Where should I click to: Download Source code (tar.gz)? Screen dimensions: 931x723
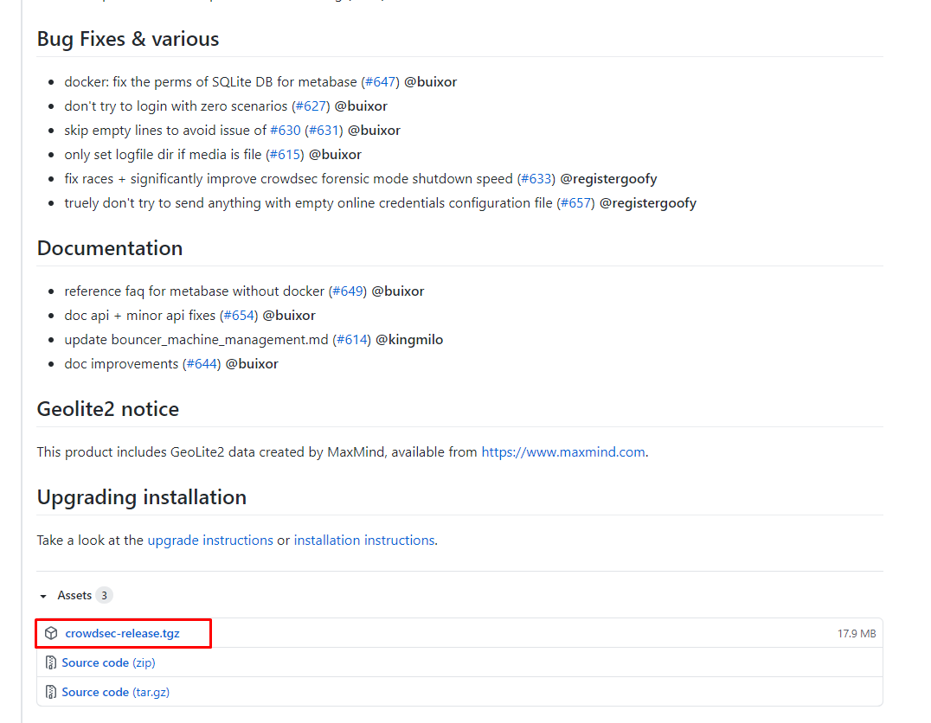(115, 692)
